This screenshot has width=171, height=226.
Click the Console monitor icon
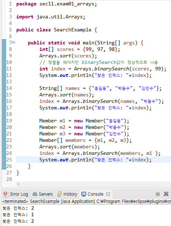click(x=84, y=194)
